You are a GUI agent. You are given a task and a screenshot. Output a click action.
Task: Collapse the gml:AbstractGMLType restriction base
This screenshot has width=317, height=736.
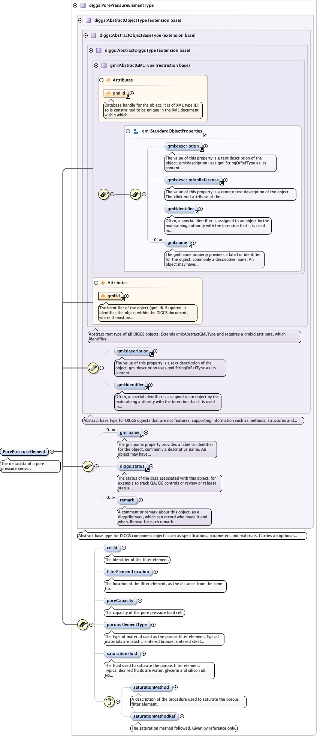96,66
